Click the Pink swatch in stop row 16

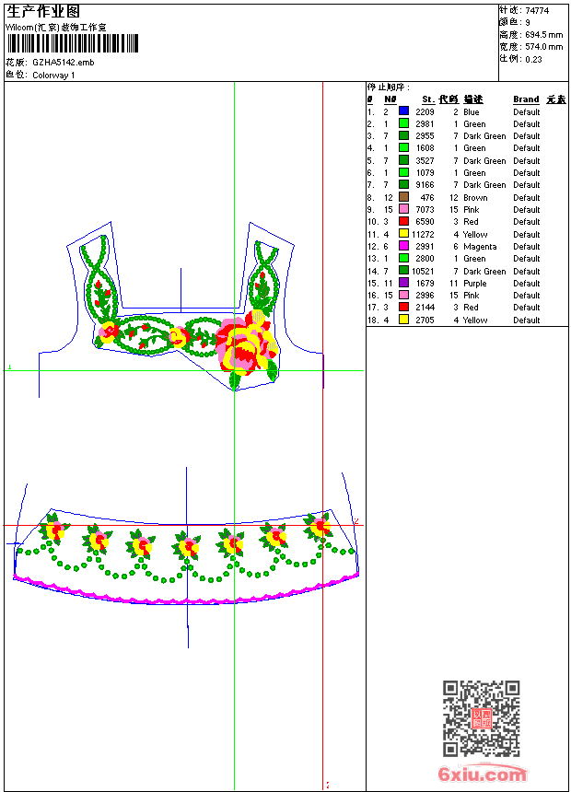pyautogui.click(x=403, y=295)
